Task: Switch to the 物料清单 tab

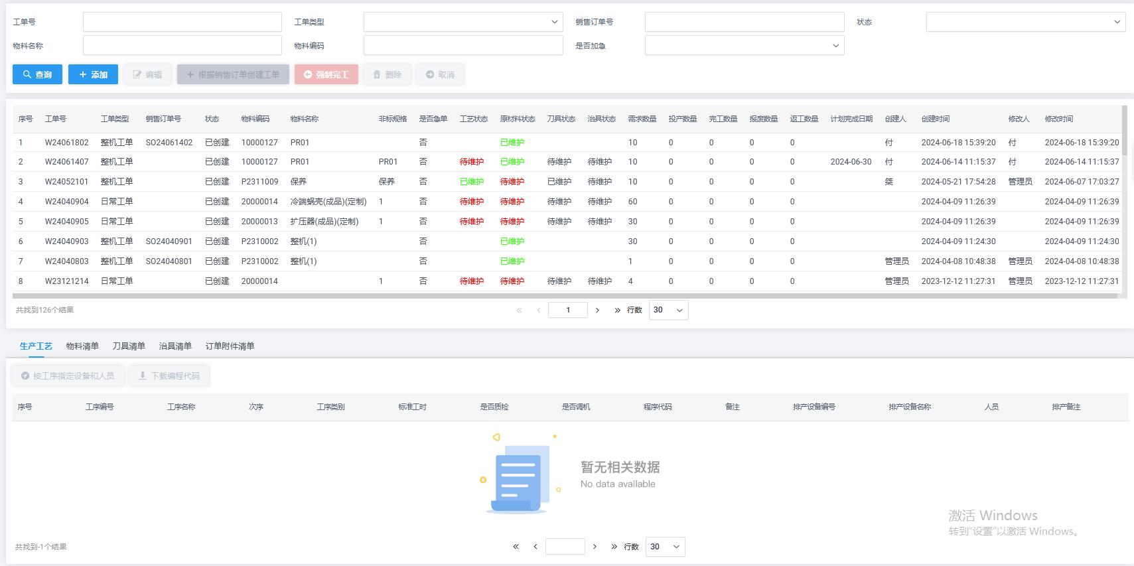Action: tap(82, 346)
